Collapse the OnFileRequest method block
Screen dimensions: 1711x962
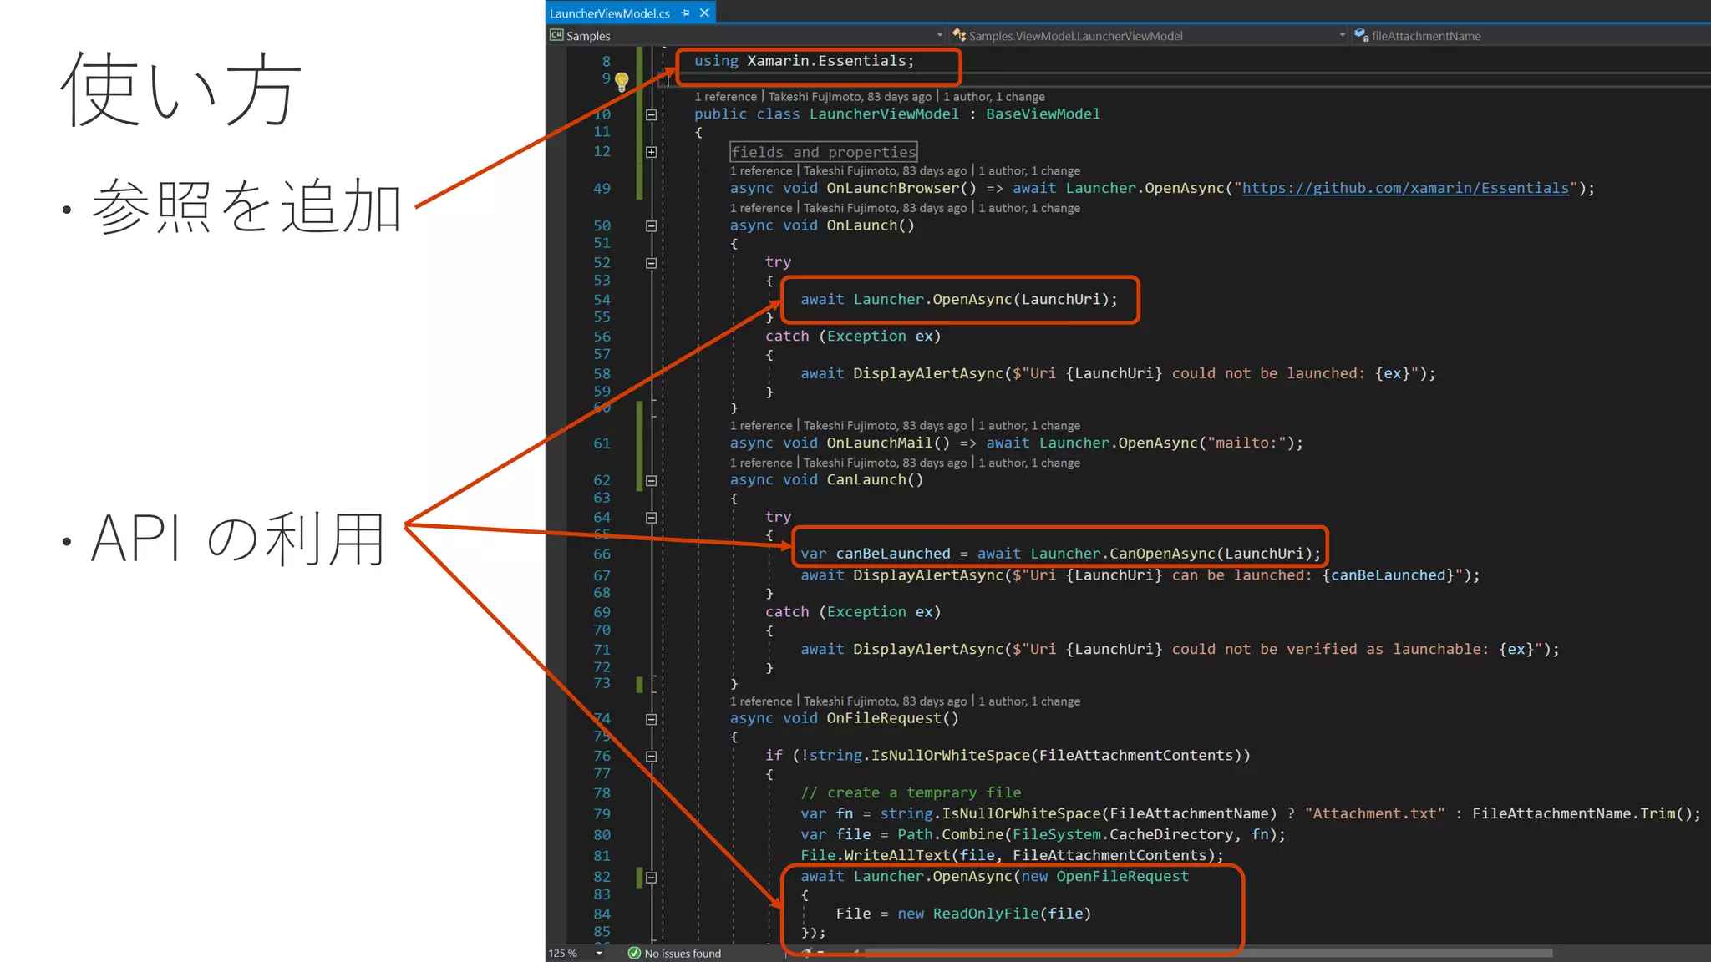click(x=652, y=719)
